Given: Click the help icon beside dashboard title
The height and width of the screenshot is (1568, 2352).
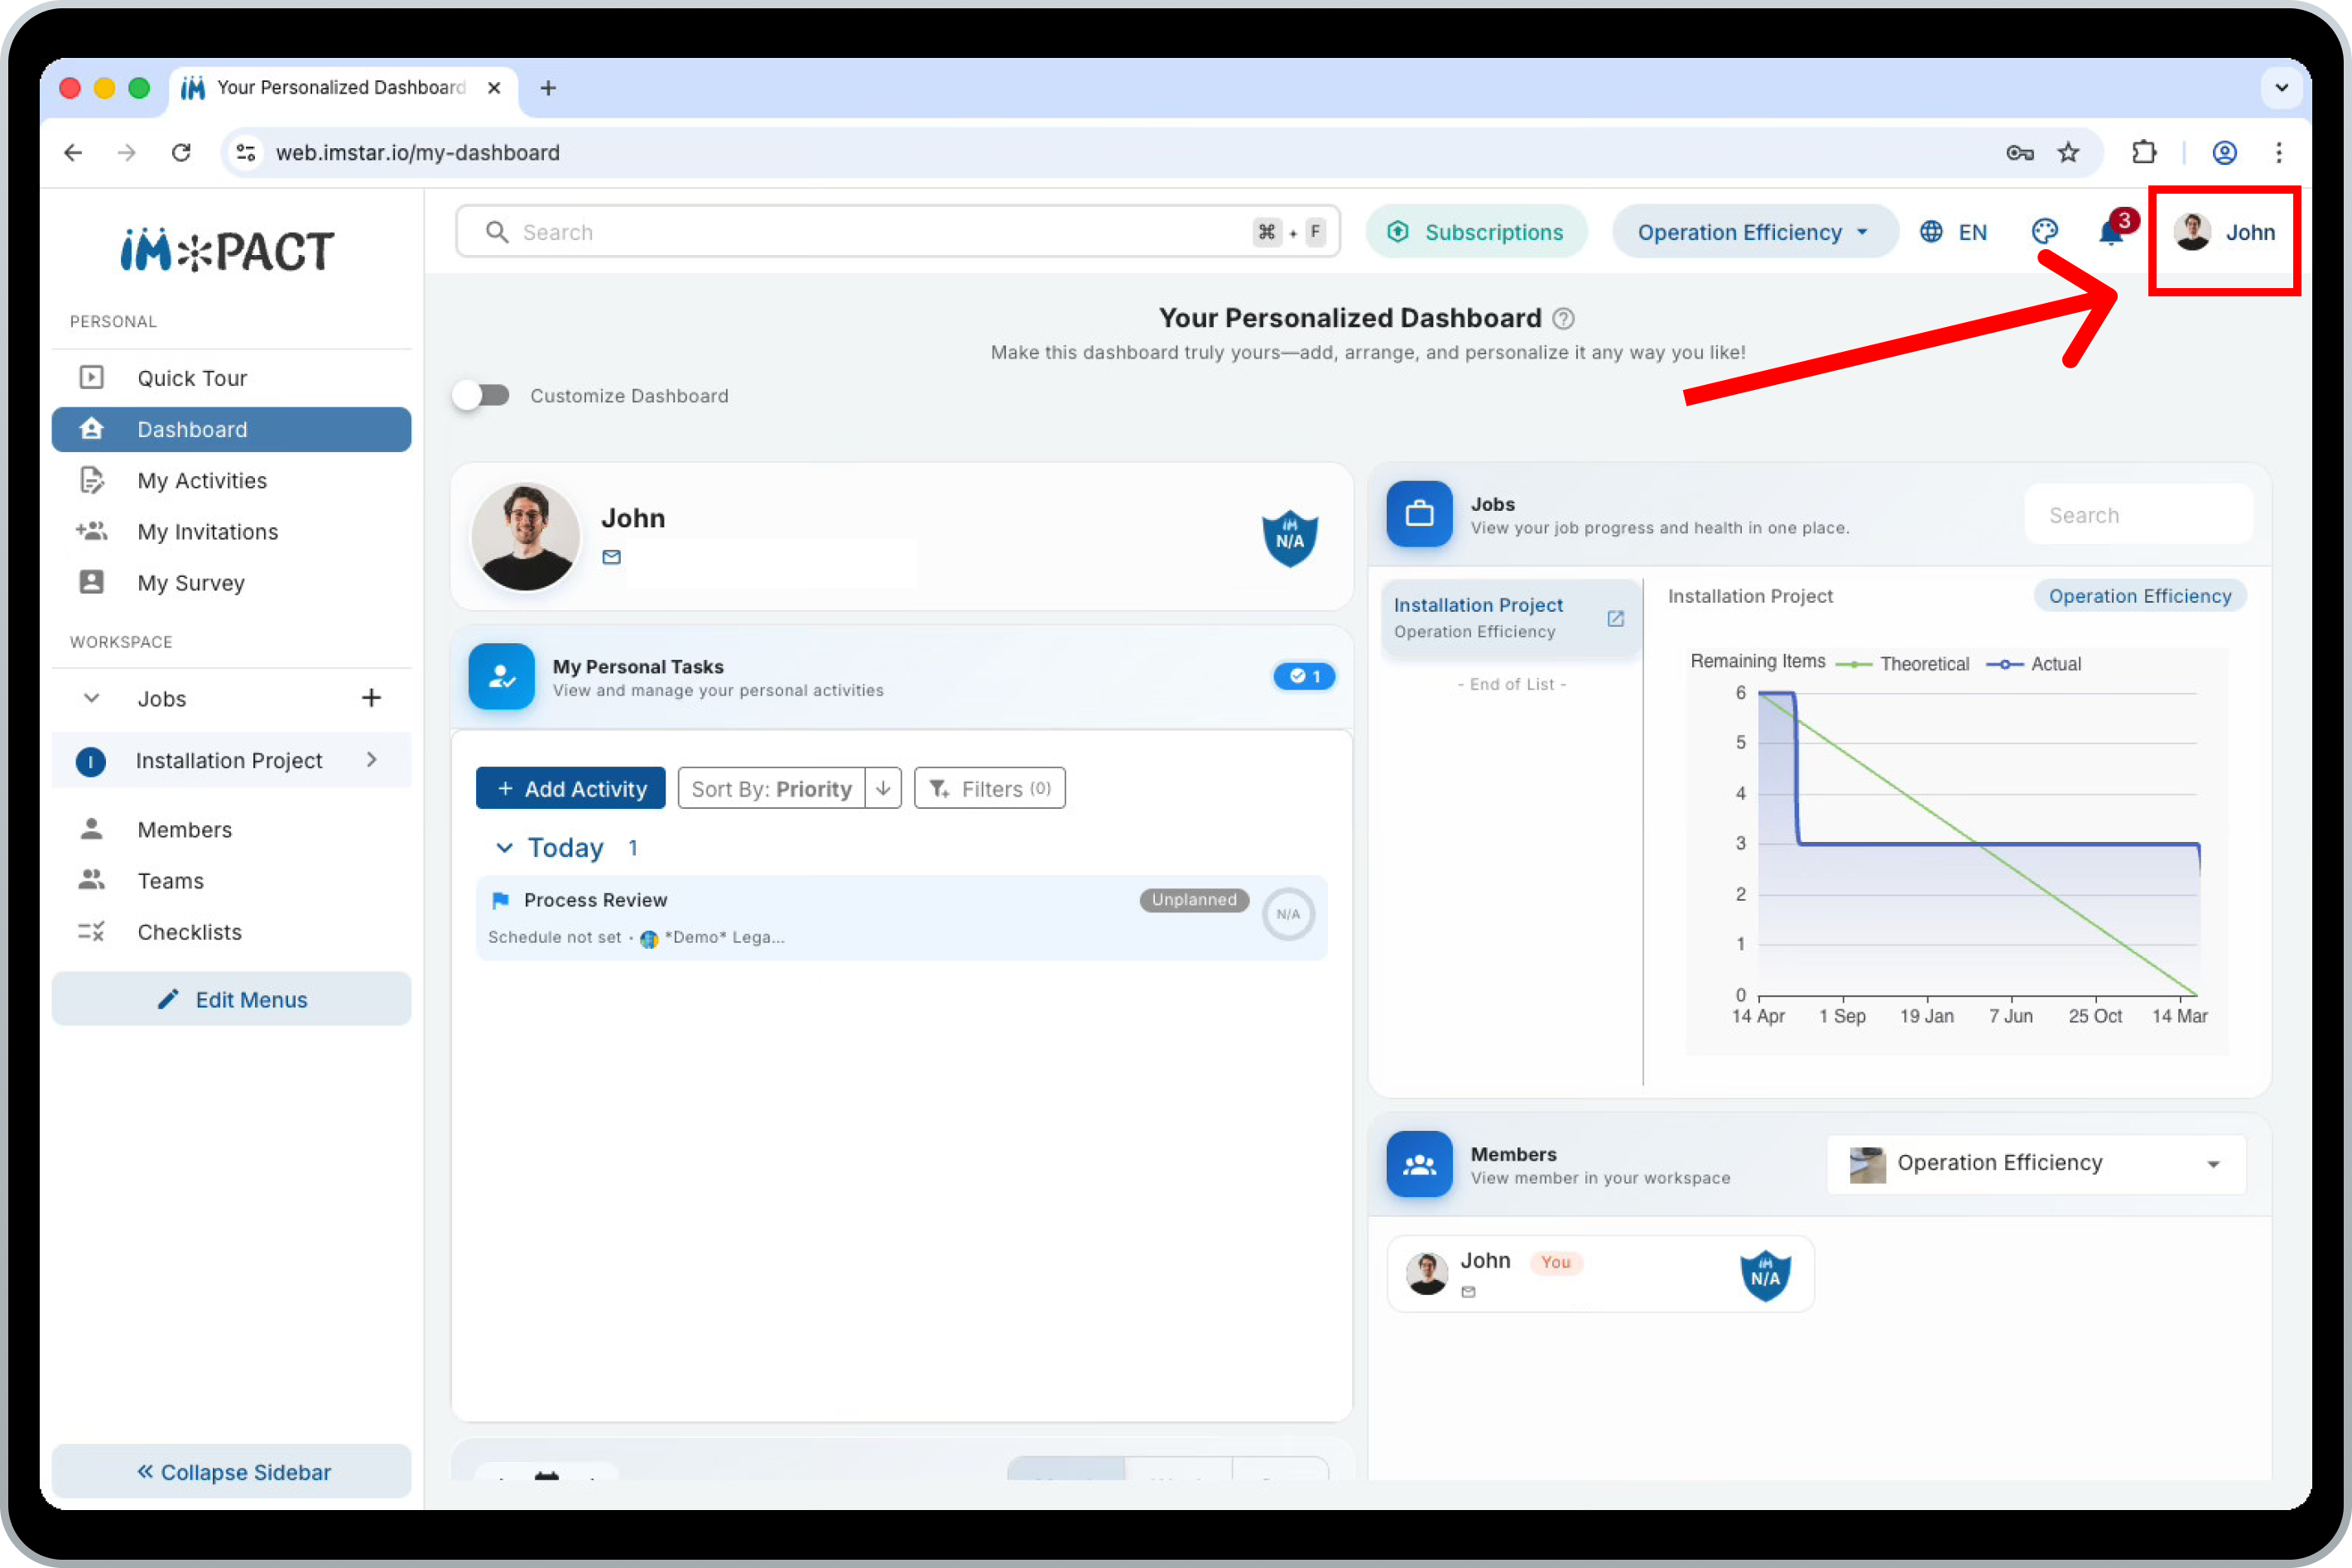Looking at the screenshot, I should (1563, 319).
